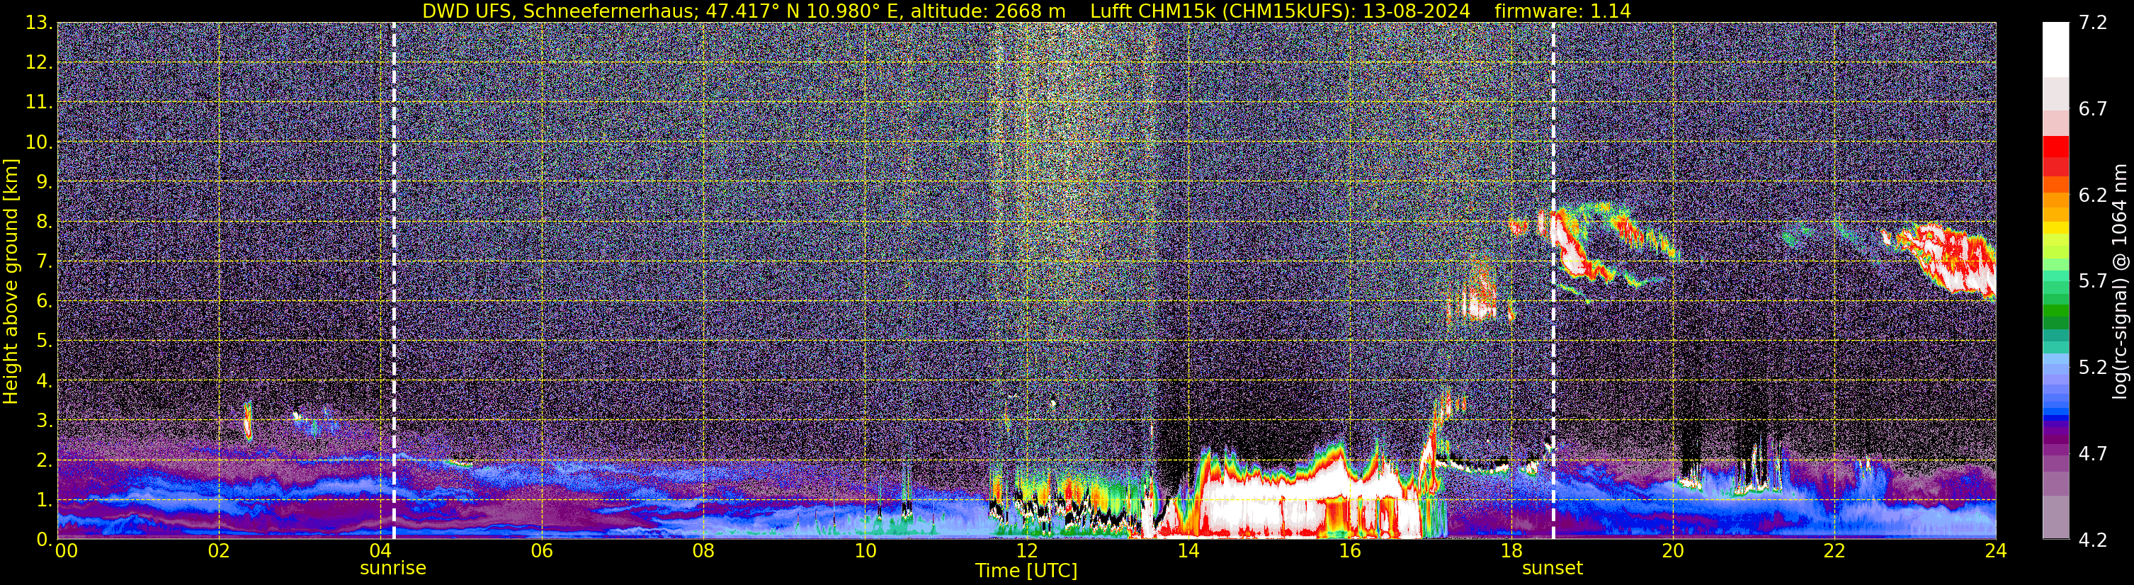Click the time axis tick '00'
Image resolution: width=2134 pixels, height=585 pixels.
click(x=67, y=552)
